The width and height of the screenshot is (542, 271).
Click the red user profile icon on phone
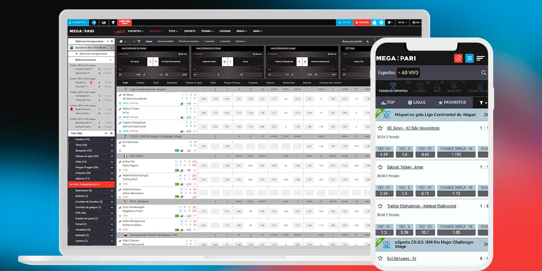tap(458, 58)
